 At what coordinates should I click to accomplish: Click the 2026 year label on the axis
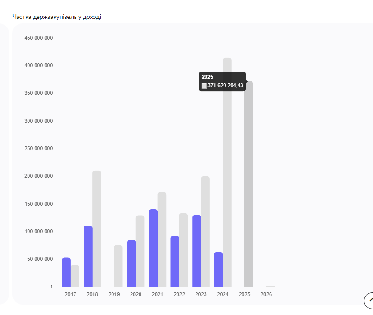pyautogui.click(x=266, y=295)
